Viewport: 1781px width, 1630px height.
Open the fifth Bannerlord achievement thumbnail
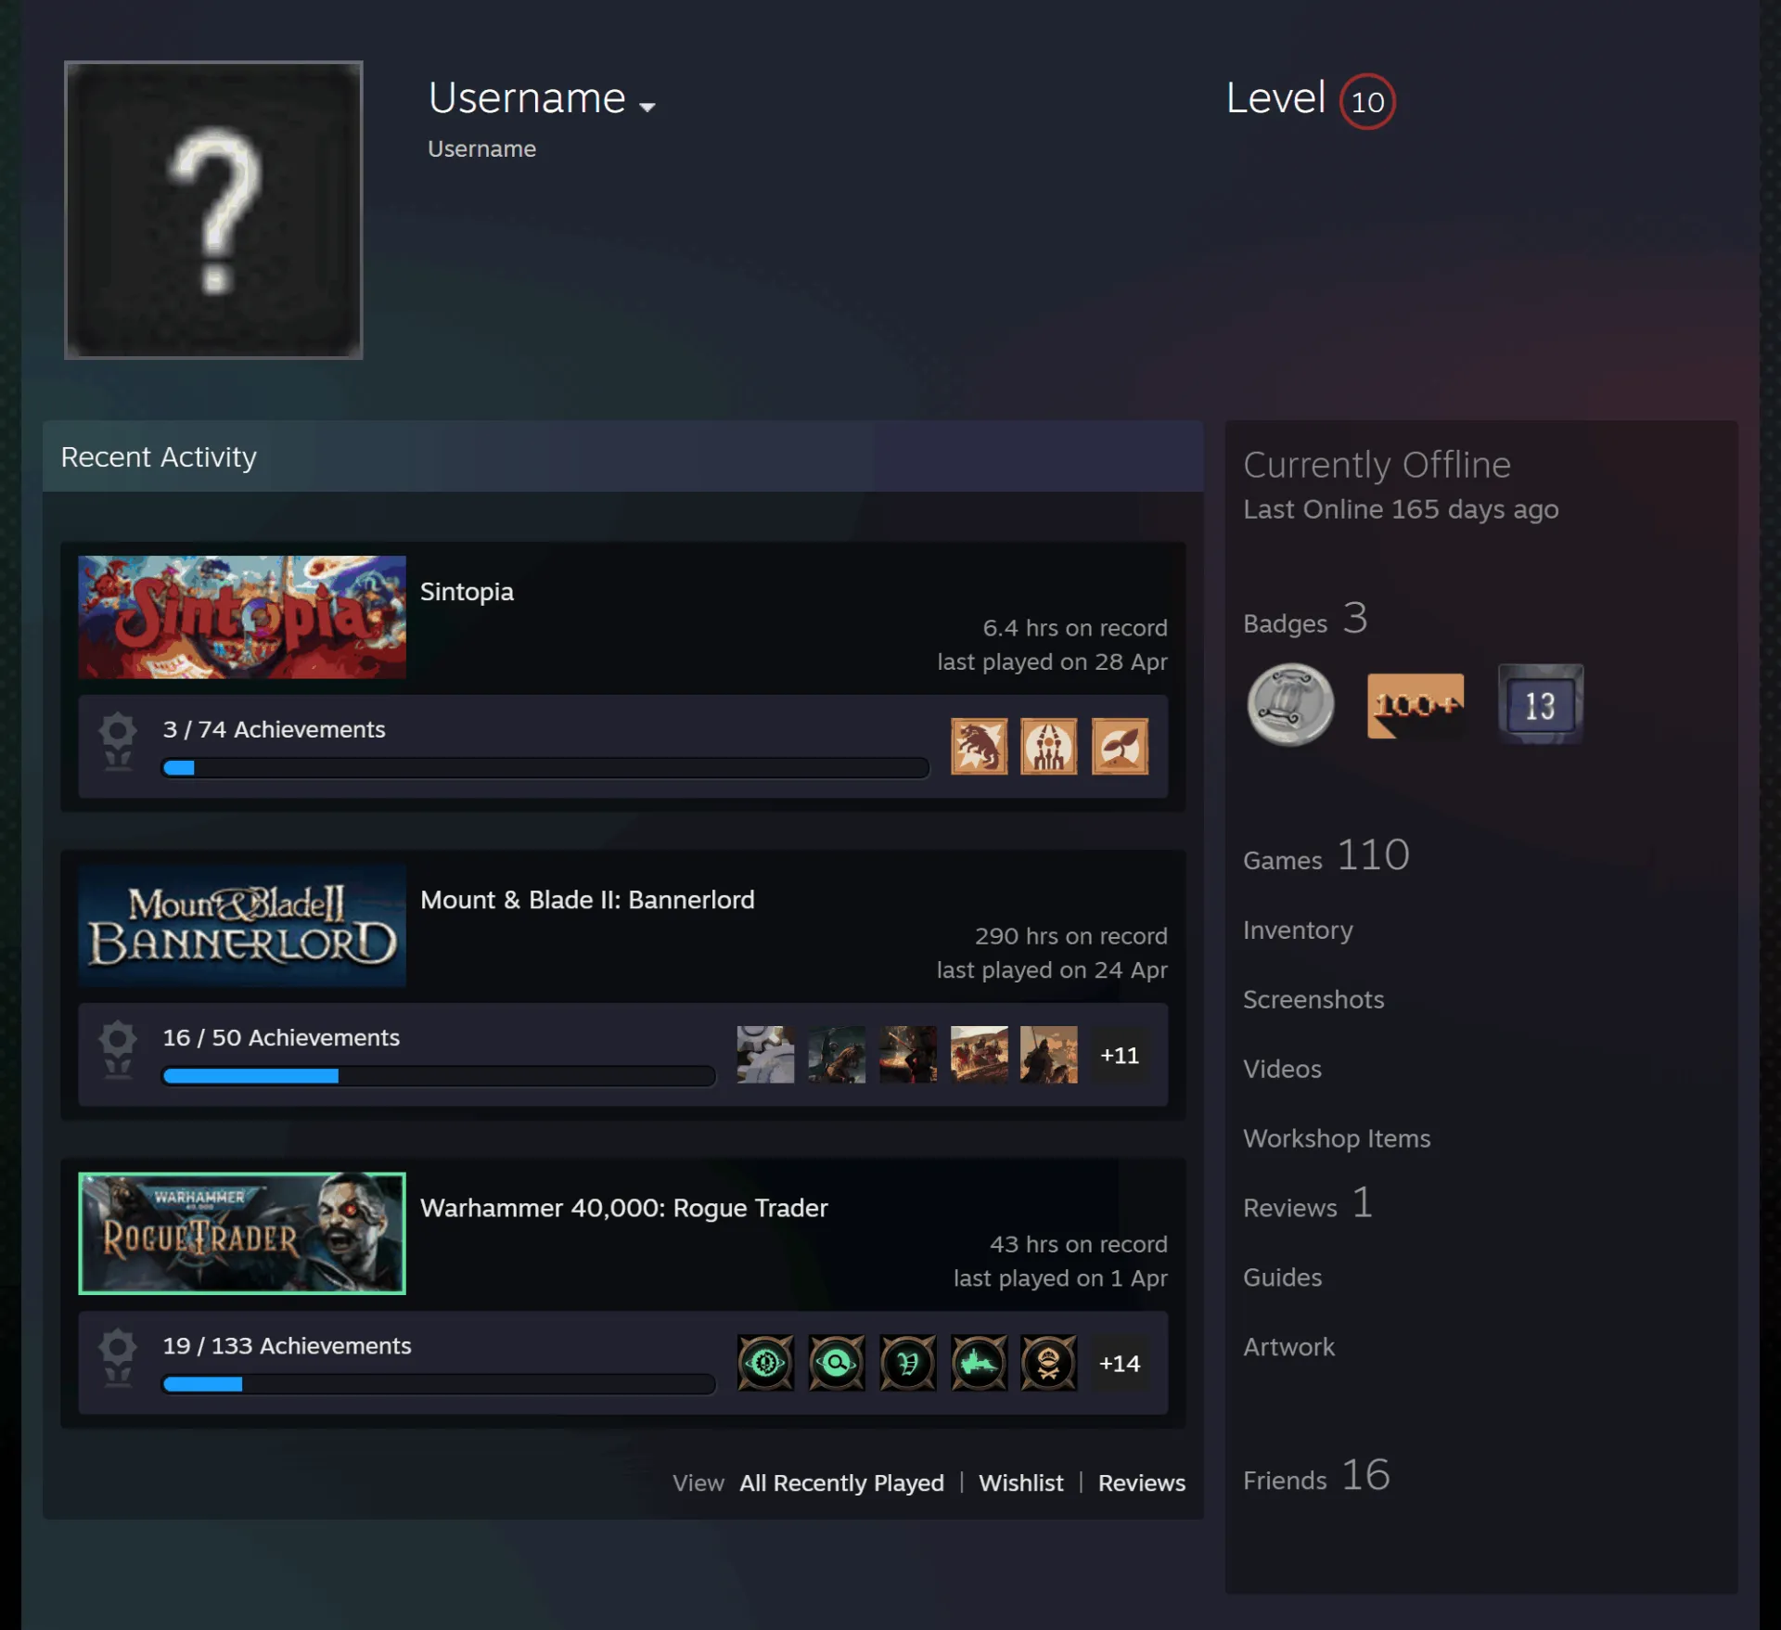[1049, 1054]
